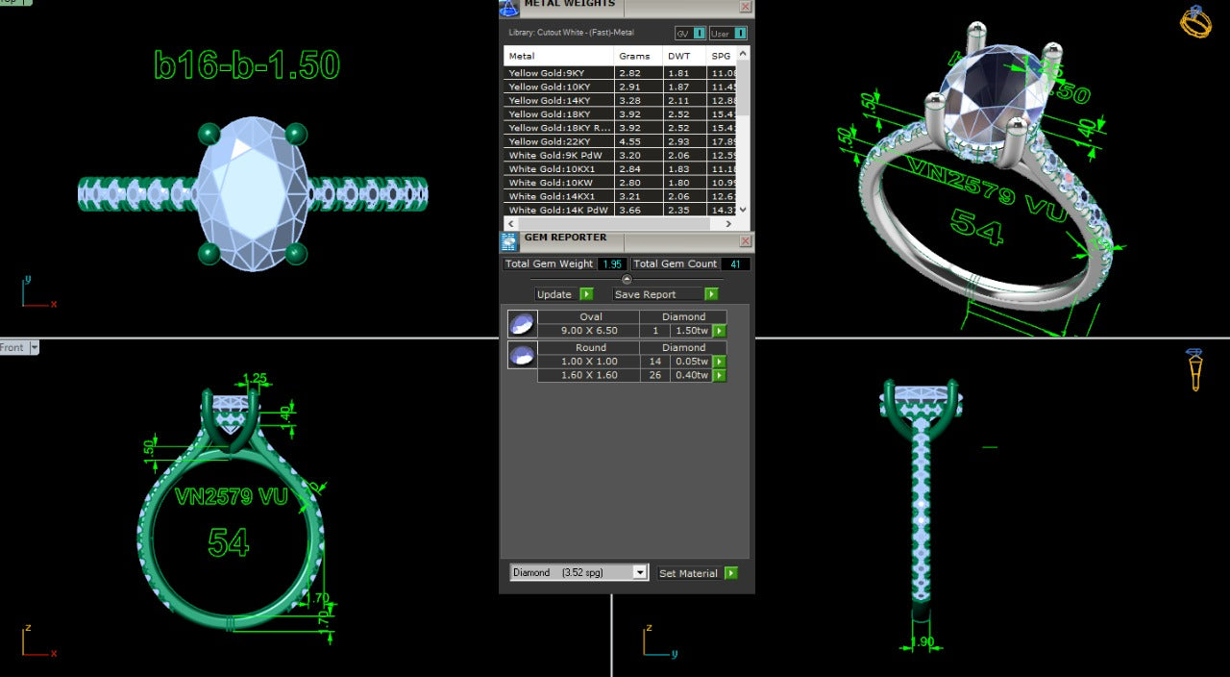The width and height of the screenshot is (1230, 677).
Task: Click the Oval shape label
Action: coord(589,316)
